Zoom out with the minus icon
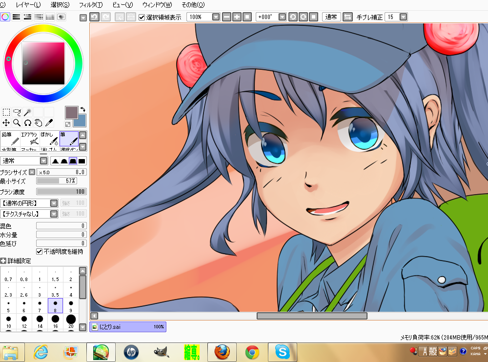This screenshot has width=488, height=362. click(x=226, y=17)
